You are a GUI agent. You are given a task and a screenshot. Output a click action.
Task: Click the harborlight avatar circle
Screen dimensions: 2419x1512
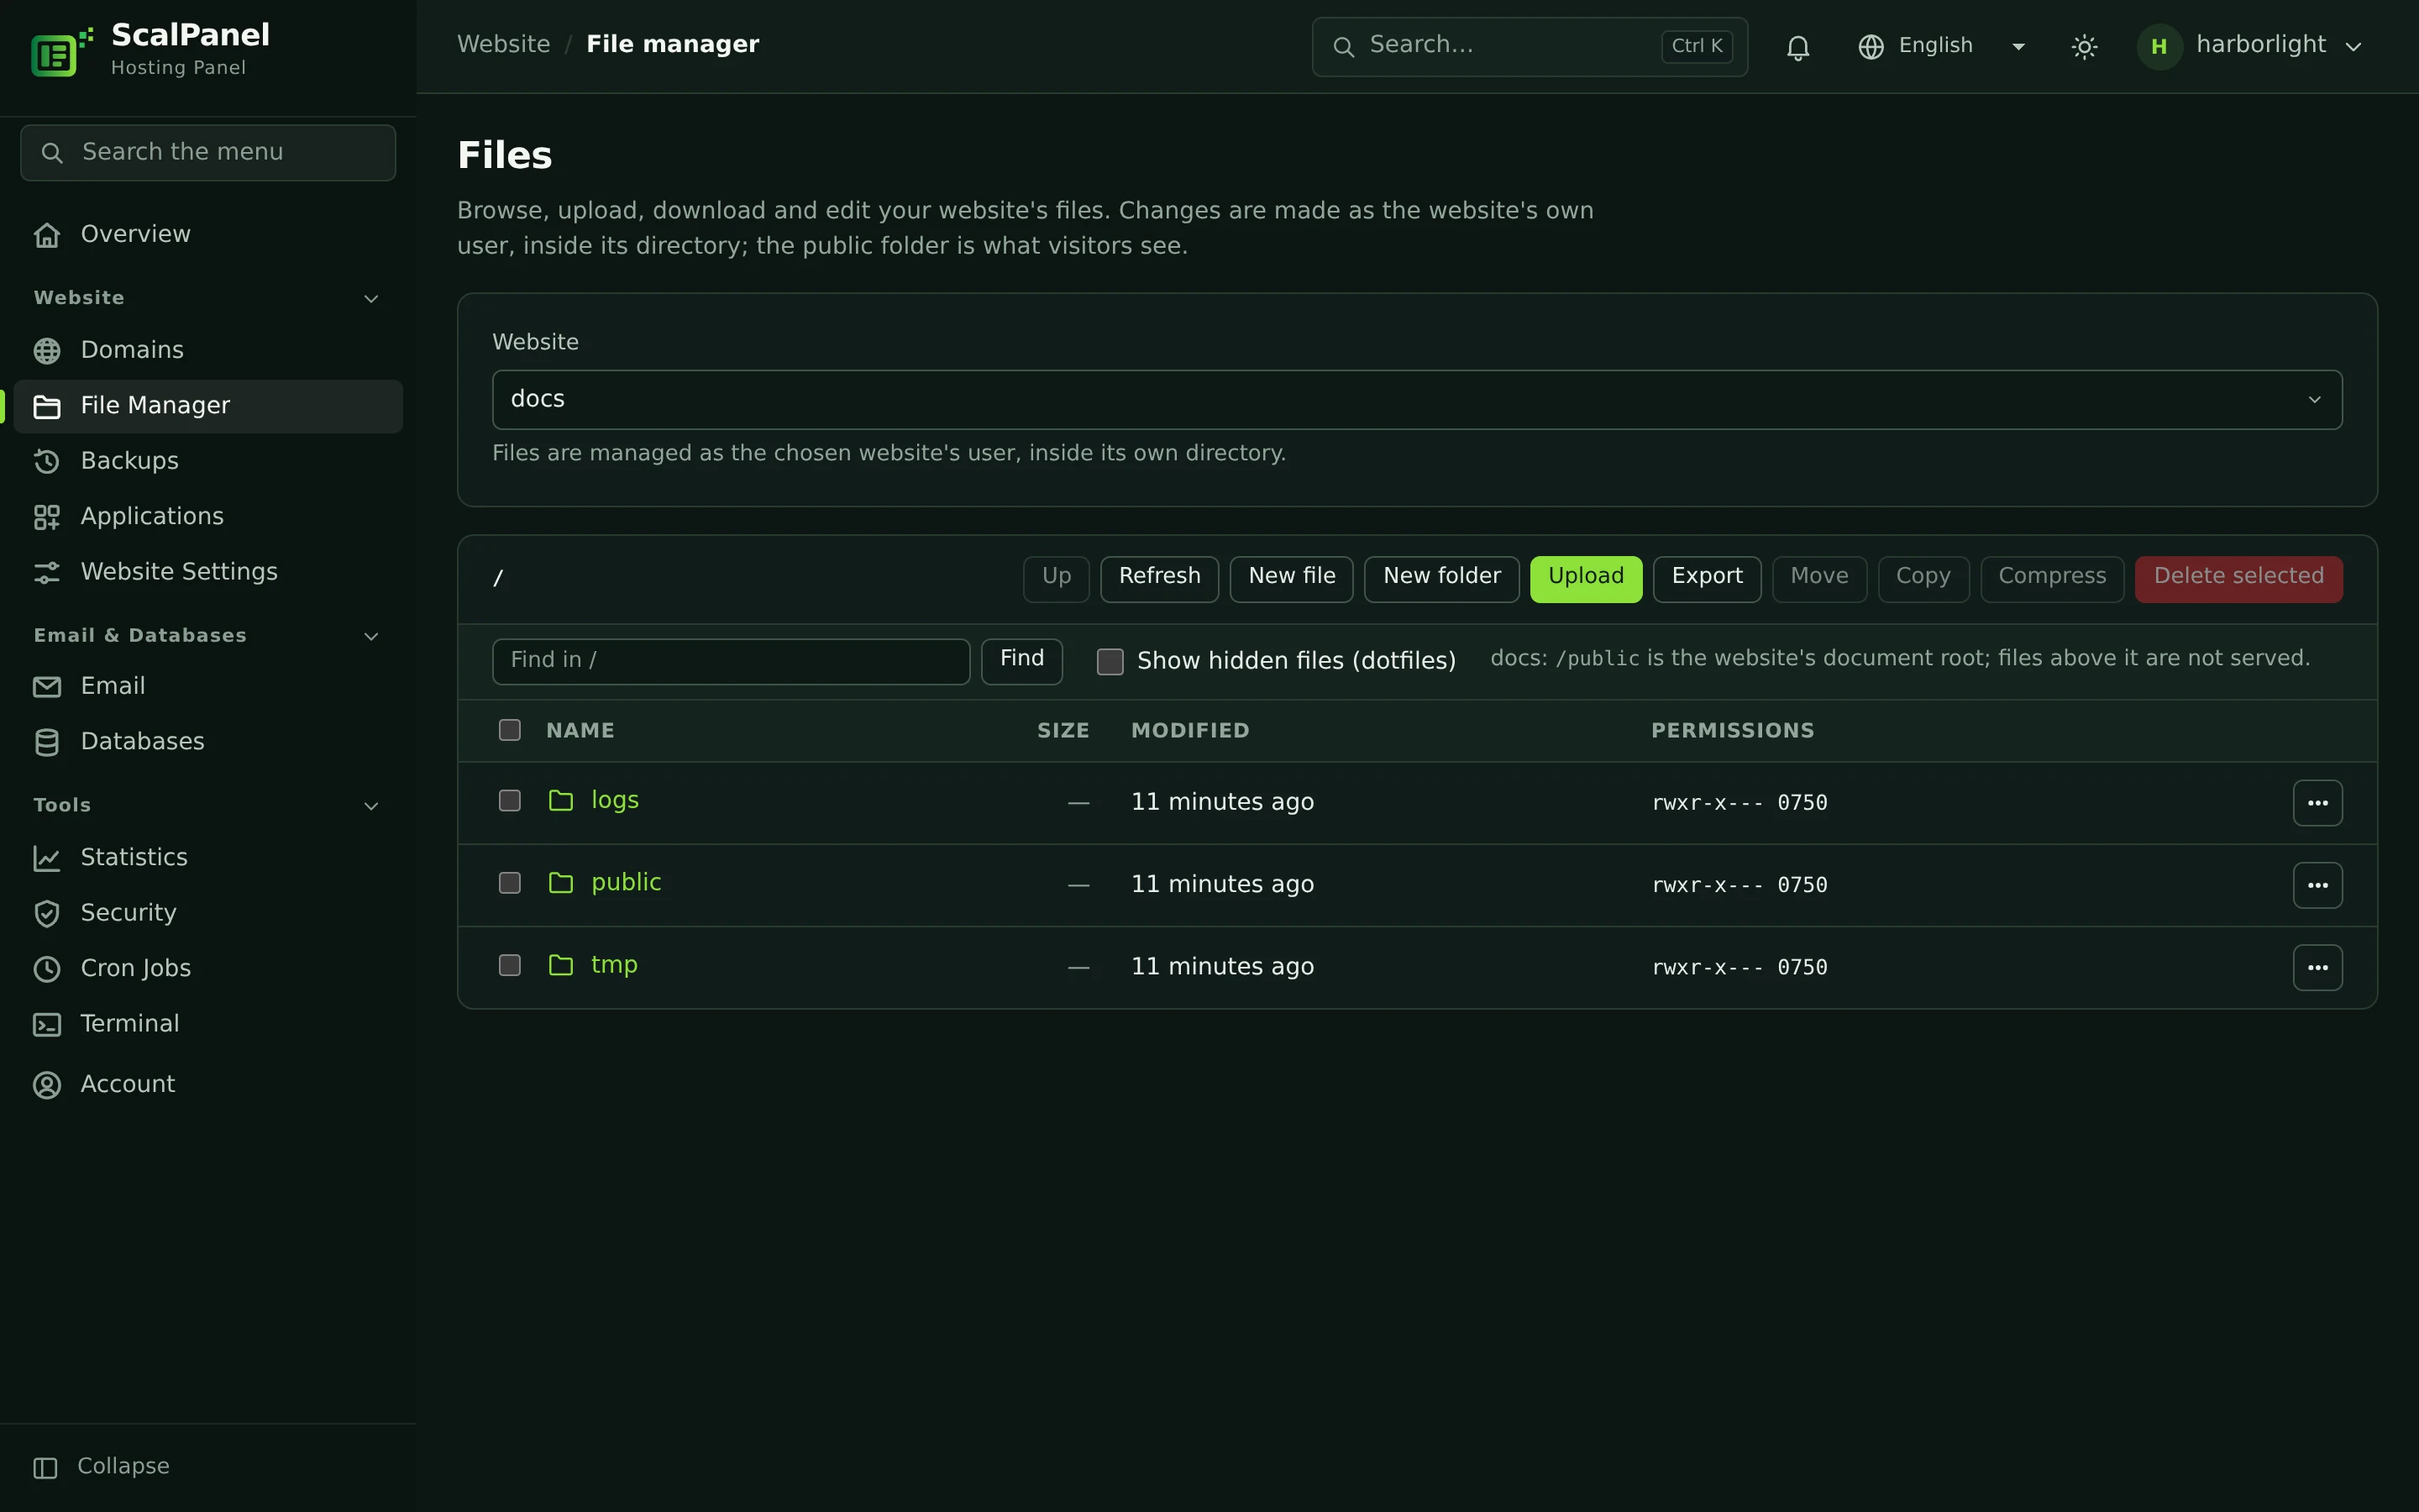2159,47
